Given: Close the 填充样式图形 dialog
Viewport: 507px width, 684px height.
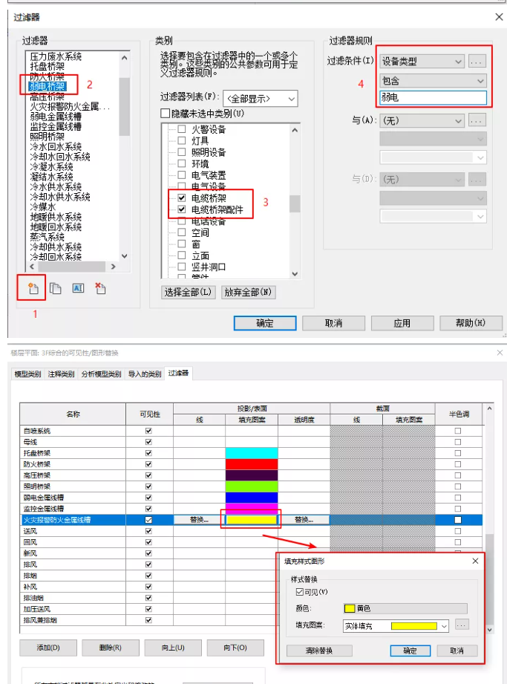Looking at the screenshot, I should (475, 561).
